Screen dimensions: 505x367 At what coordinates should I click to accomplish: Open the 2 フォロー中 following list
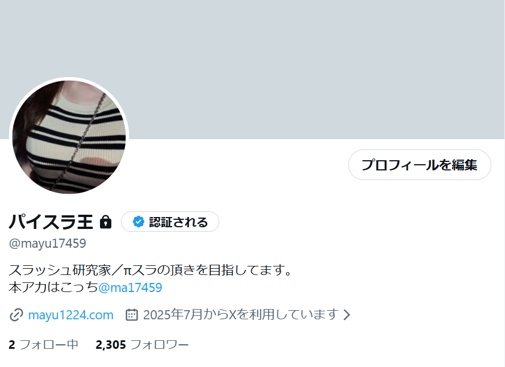pyautogui.click(x=44, y=345)
